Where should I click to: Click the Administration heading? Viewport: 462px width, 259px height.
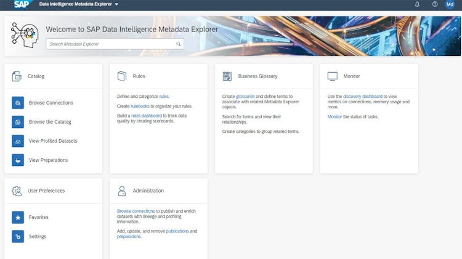click(148, 191)
